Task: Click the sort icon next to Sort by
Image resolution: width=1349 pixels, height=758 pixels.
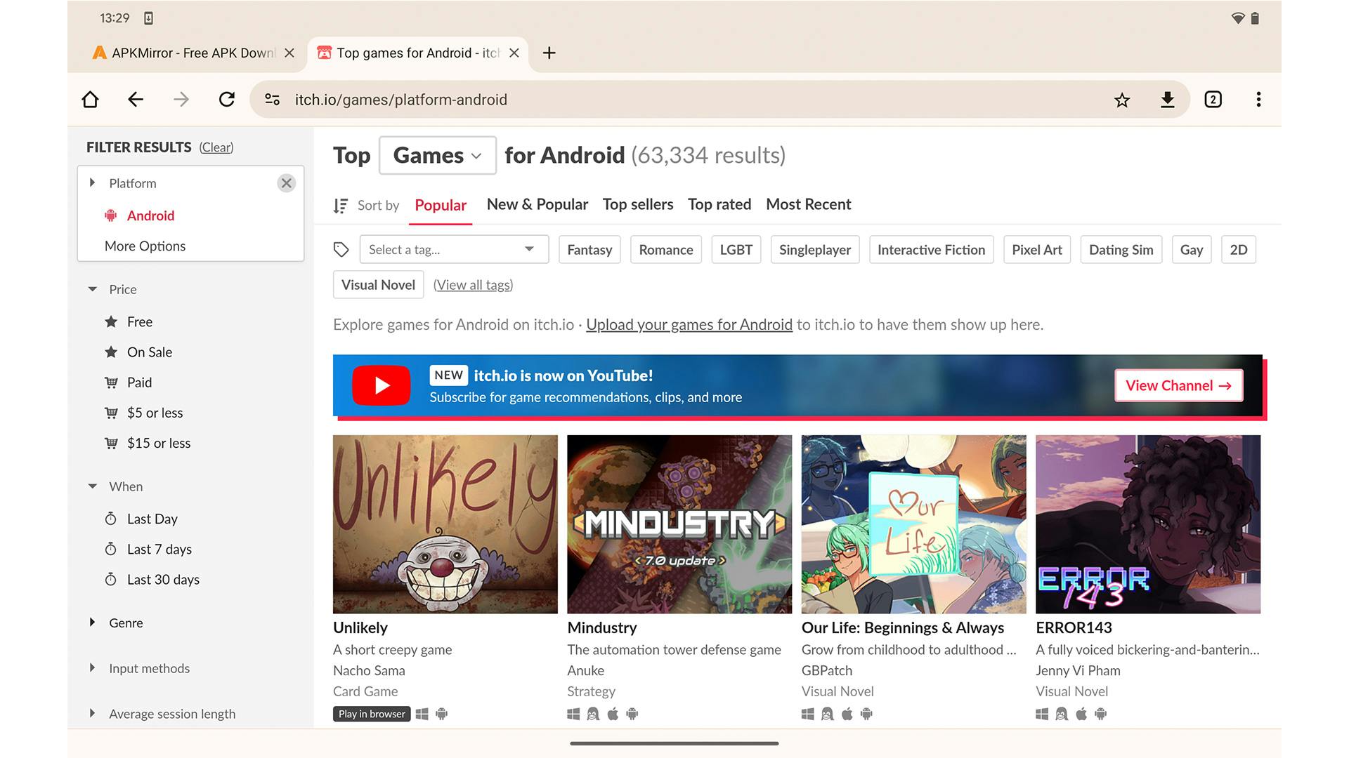Action: click(x=340, y=205)
